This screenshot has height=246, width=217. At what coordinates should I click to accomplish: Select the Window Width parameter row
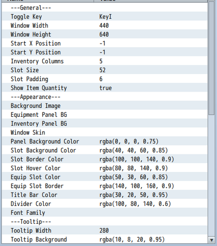[105, 25]
